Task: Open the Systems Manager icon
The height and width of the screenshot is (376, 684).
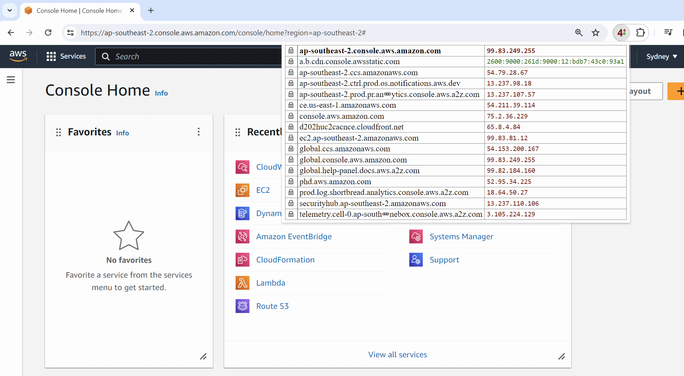Action: pos(416,236)
